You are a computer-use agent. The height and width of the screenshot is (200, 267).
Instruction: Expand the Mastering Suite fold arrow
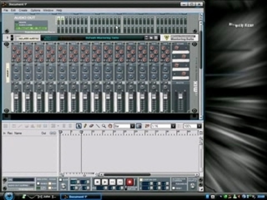coord(7,38)
